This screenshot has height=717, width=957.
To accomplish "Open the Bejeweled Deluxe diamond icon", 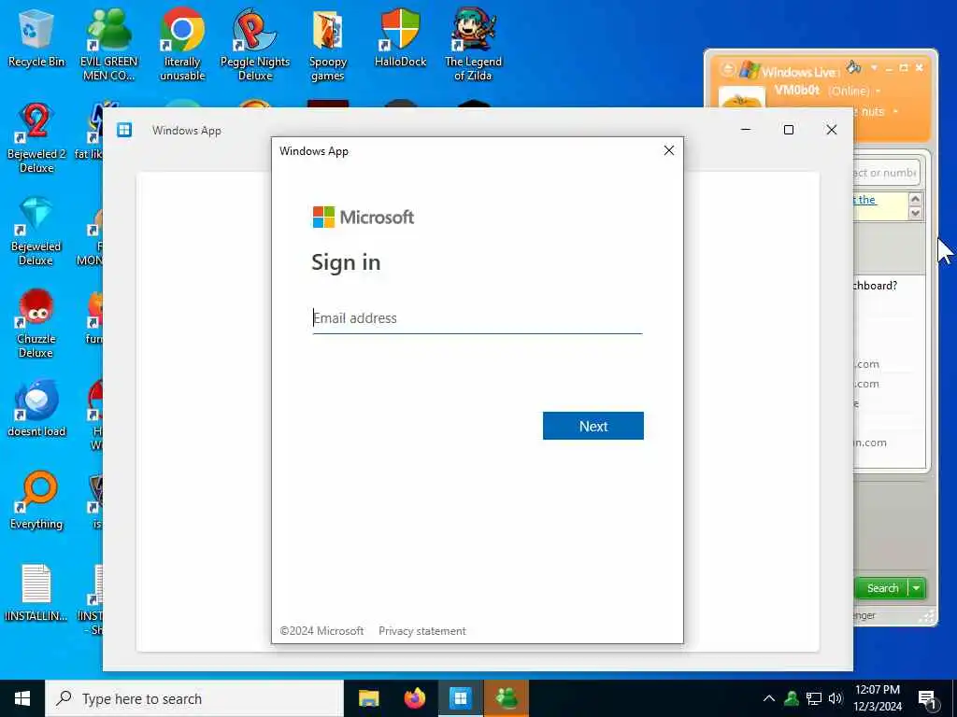I will click(x=36, y=231).
